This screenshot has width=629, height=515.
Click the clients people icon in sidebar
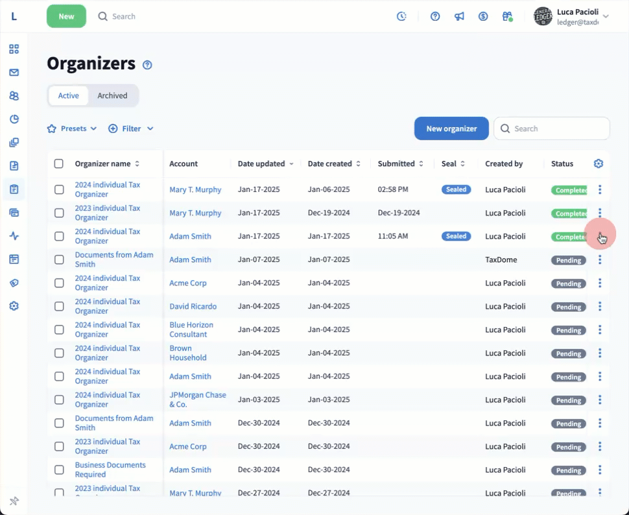pyautogui.click(x=14, y=96)
